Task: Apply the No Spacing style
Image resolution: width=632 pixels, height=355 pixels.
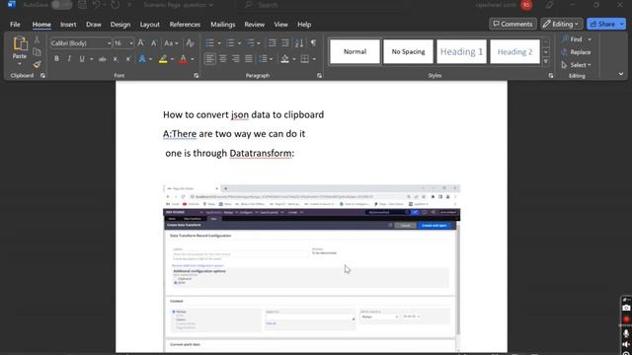Action: point(408,51)
